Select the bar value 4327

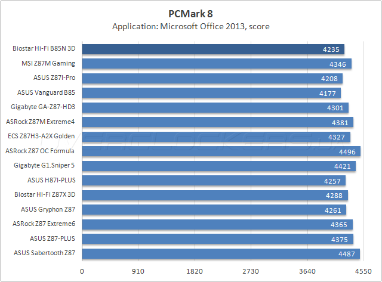pos(337,137)
